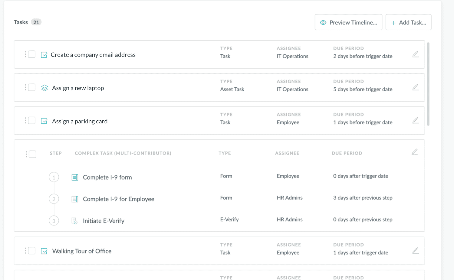Image resolution: width=454 pixels, height=280 pixels.
Task: Grab drag handle for Assign a parking card
Action: point(25,121)
